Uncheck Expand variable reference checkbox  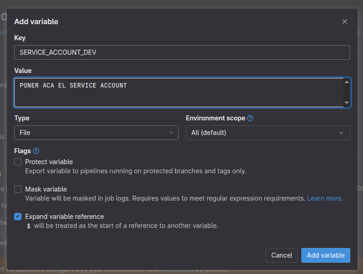(x=18, y=217)
